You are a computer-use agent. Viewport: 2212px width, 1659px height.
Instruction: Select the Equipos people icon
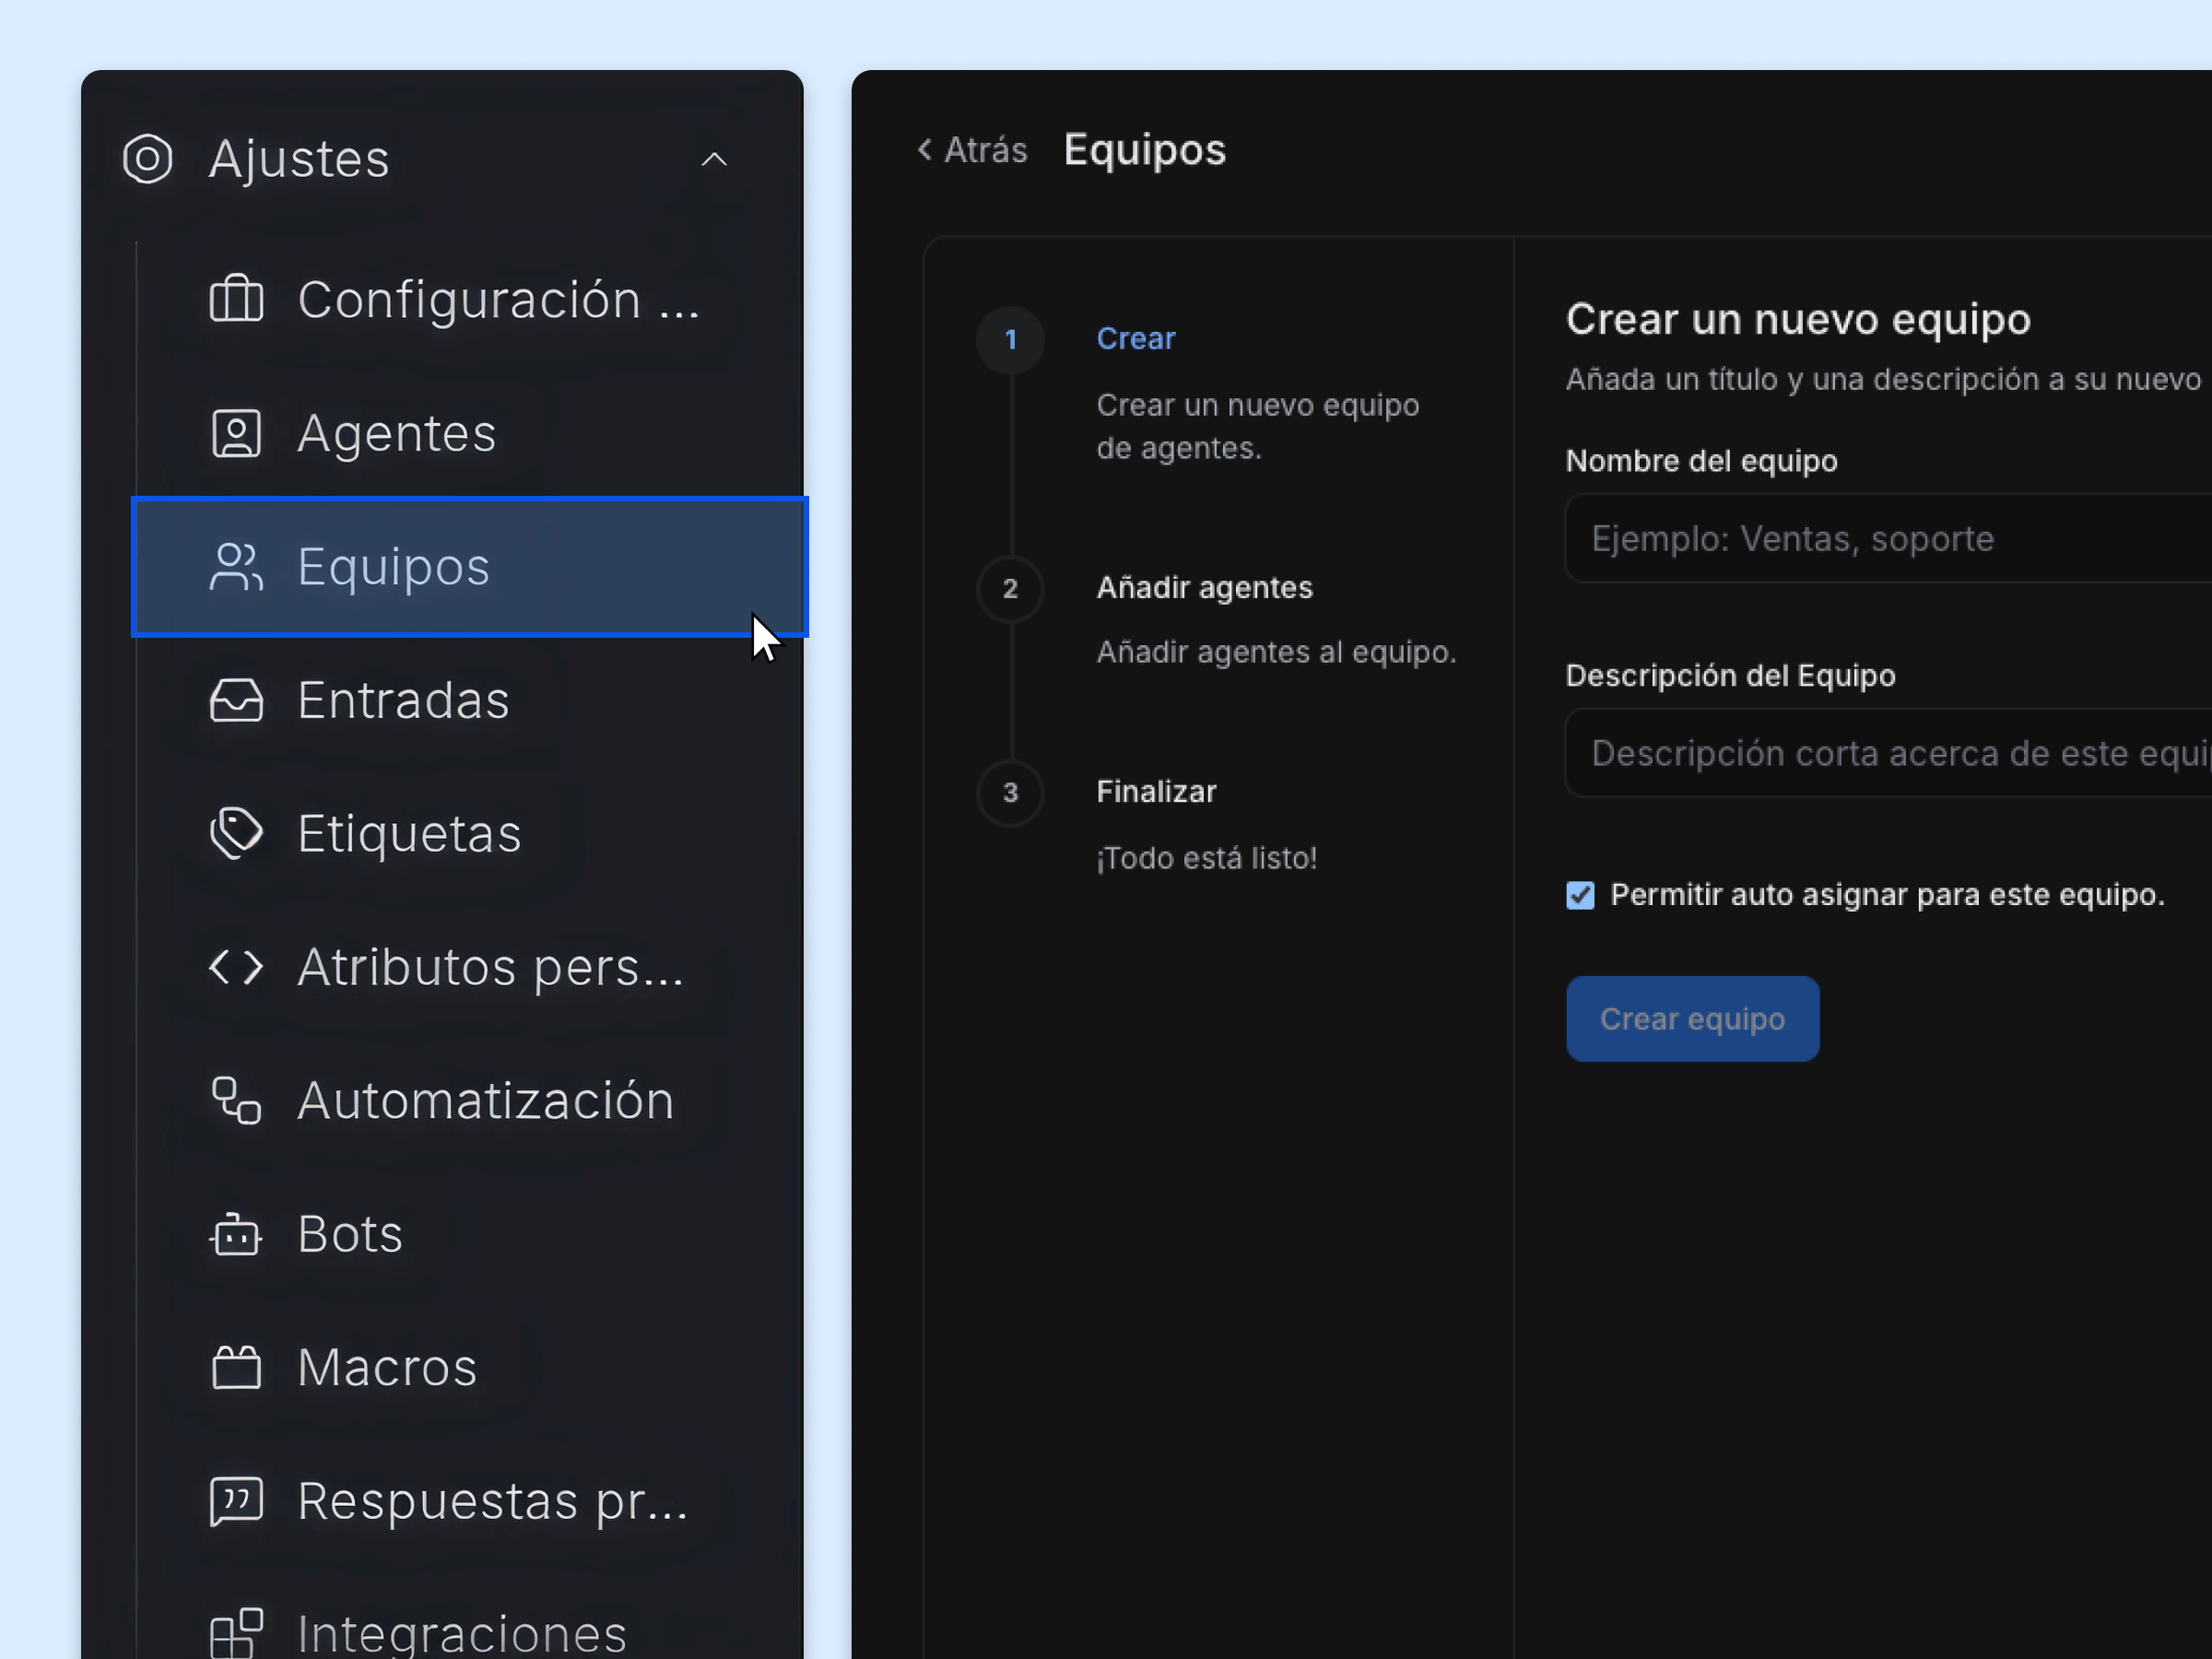coord(236,566)
